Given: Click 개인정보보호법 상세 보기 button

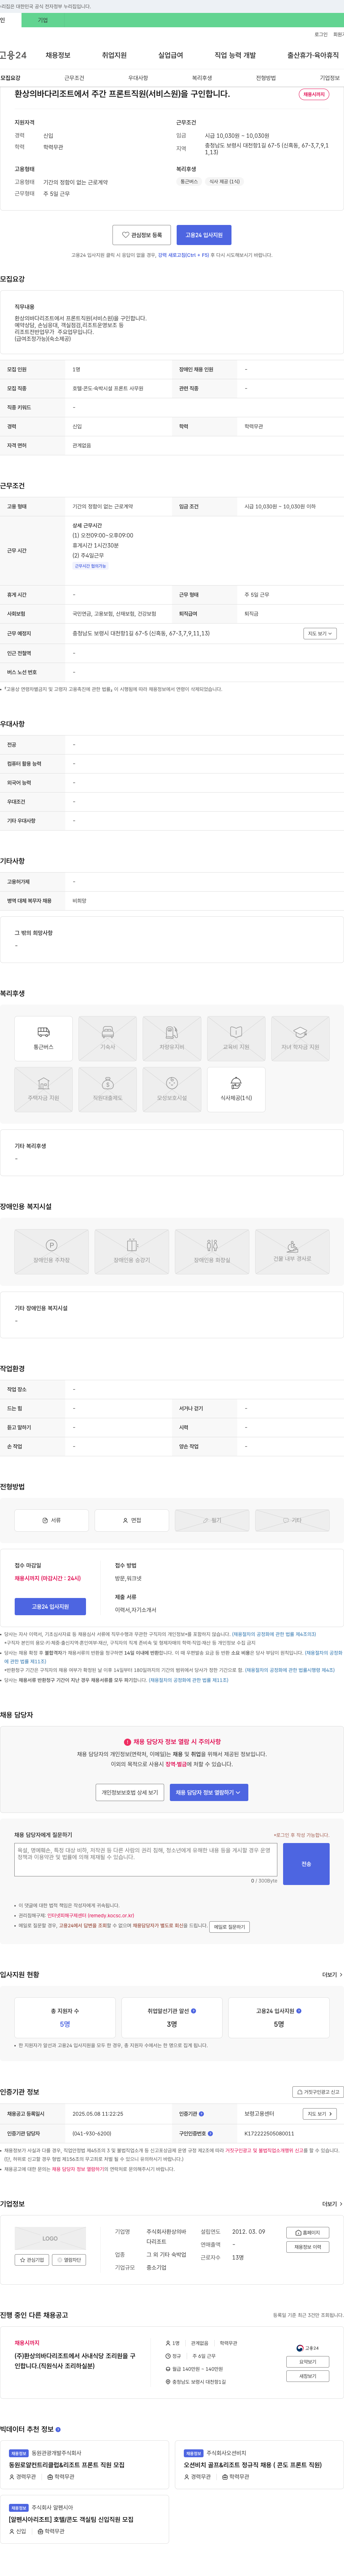Looking at the screenshot, I should click(130, 1792).
